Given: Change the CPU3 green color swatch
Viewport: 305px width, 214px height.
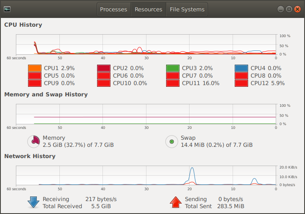Looking at the screenshot, I should pos(173,68).
